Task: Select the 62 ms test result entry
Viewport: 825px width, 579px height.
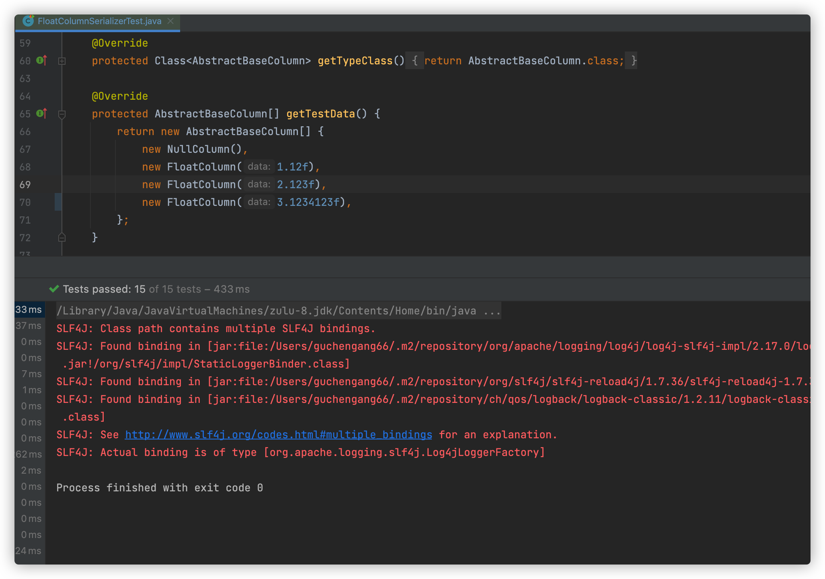Action: 29,454
